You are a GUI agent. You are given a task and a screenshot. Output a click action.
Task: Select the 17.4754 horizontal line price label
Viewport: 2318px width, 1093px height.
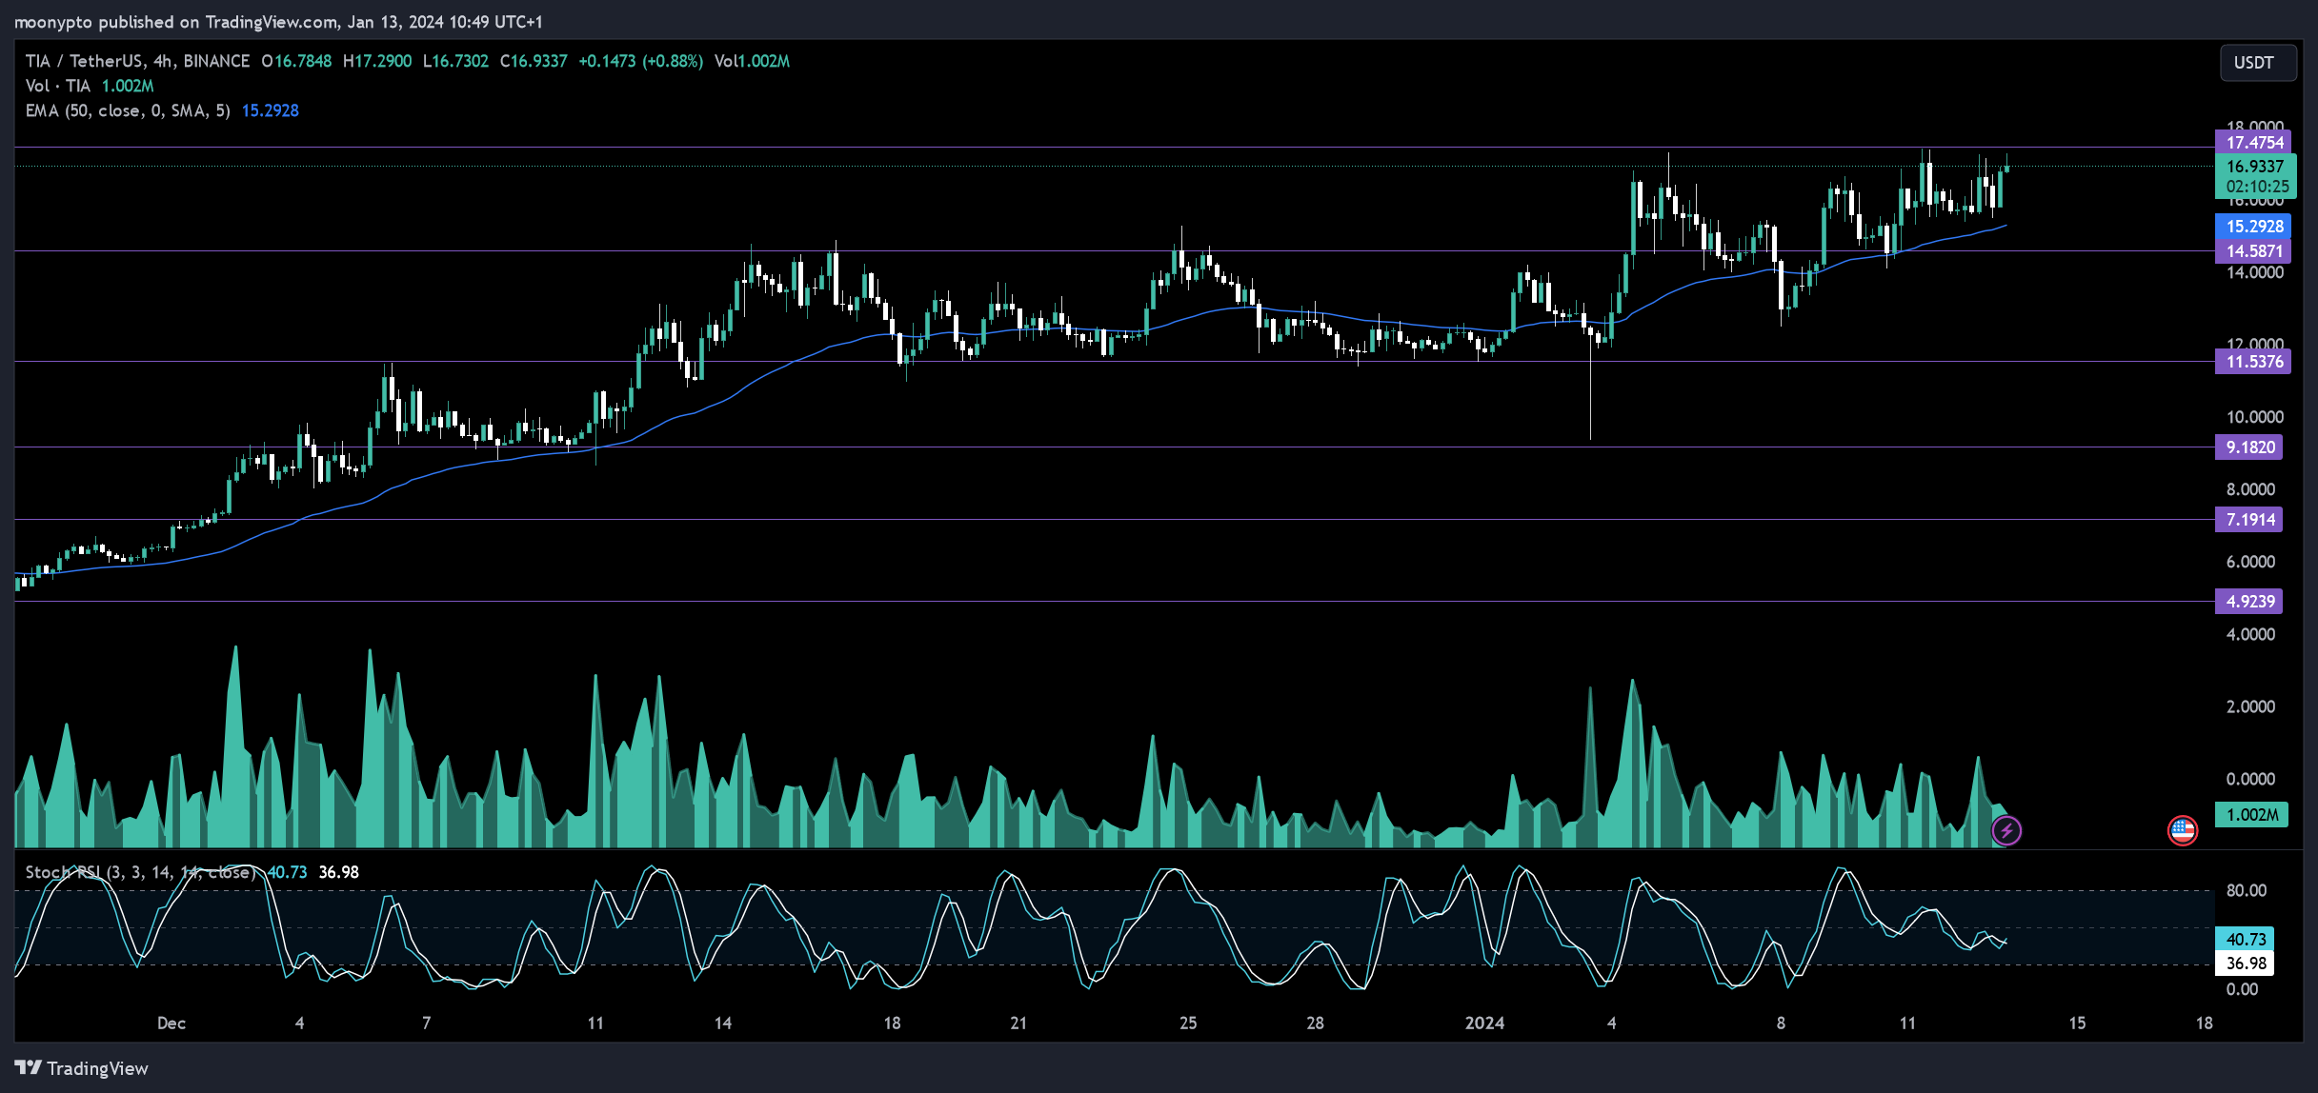click(x=2252, y=143)
